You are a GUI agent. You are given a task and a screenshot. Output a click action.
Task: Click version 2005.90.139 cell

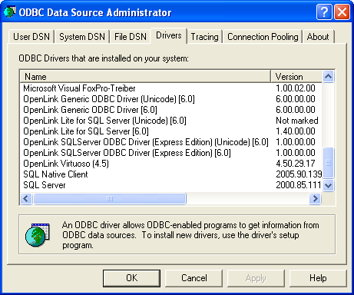(299, 174)
